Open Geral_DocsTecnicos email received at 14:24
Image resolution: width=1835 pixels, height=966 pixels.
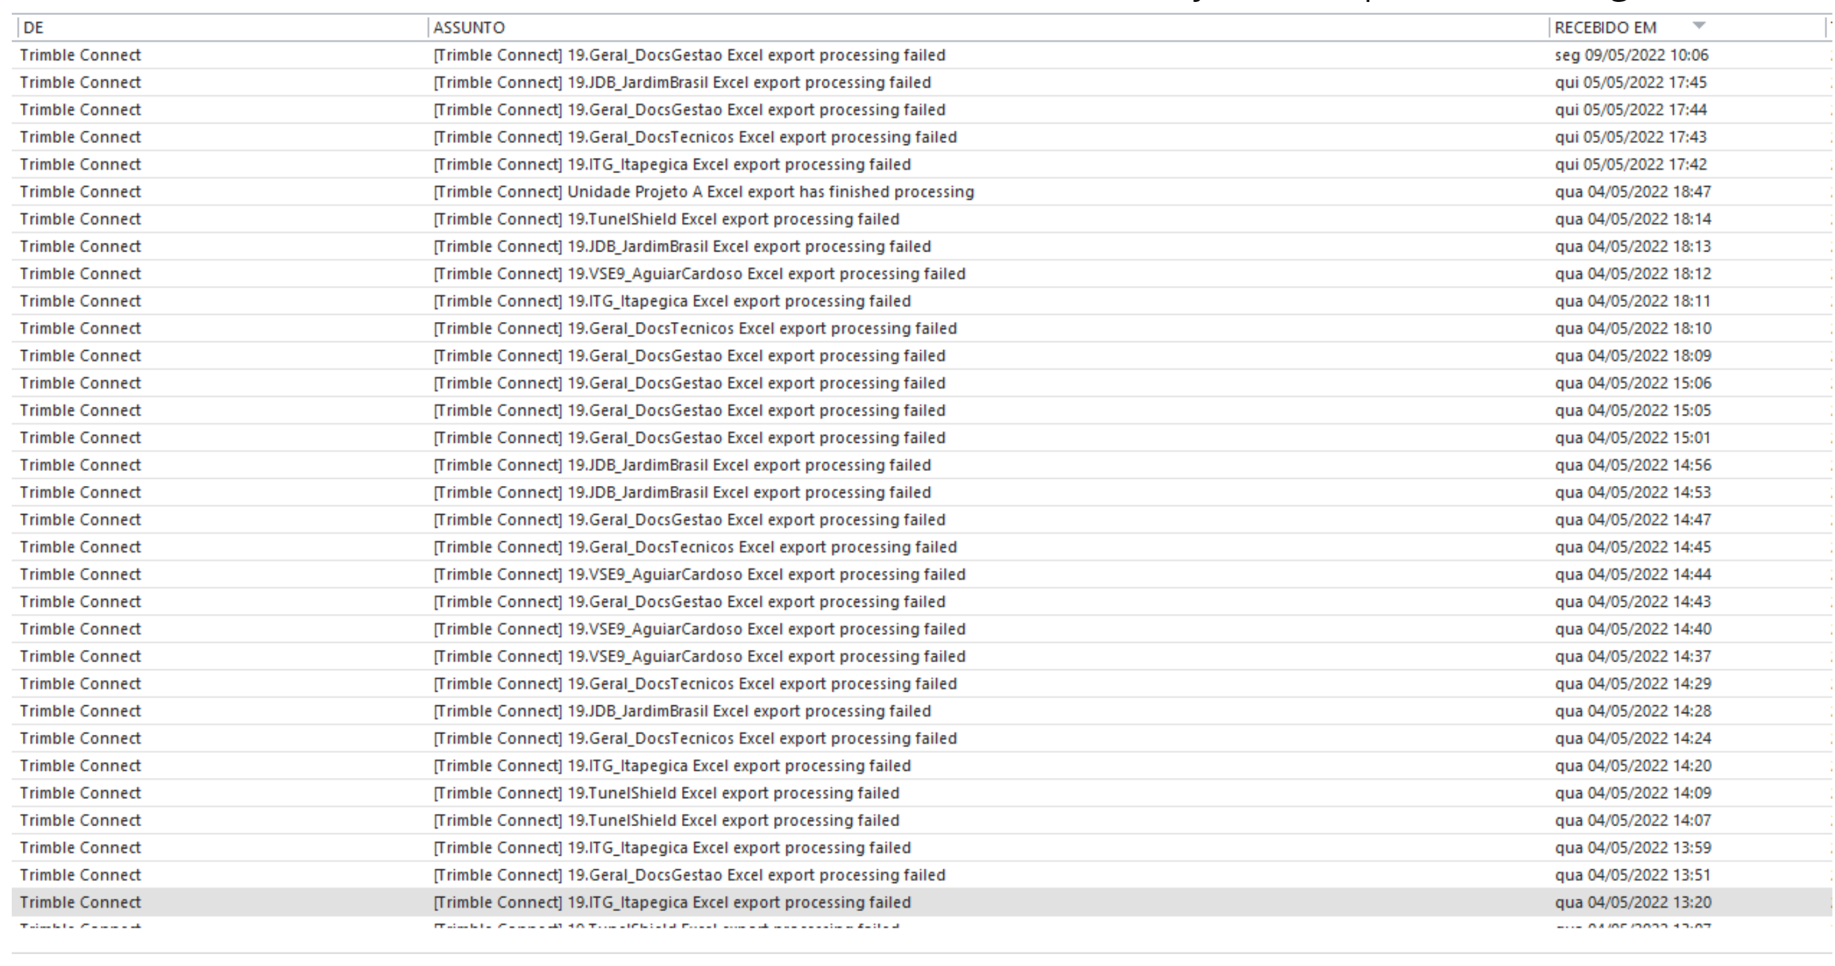pos(921,738)
